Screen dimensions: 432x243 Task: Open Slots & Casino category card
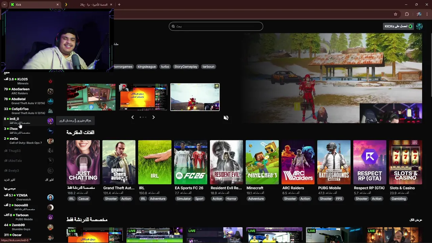click(405, 162)
